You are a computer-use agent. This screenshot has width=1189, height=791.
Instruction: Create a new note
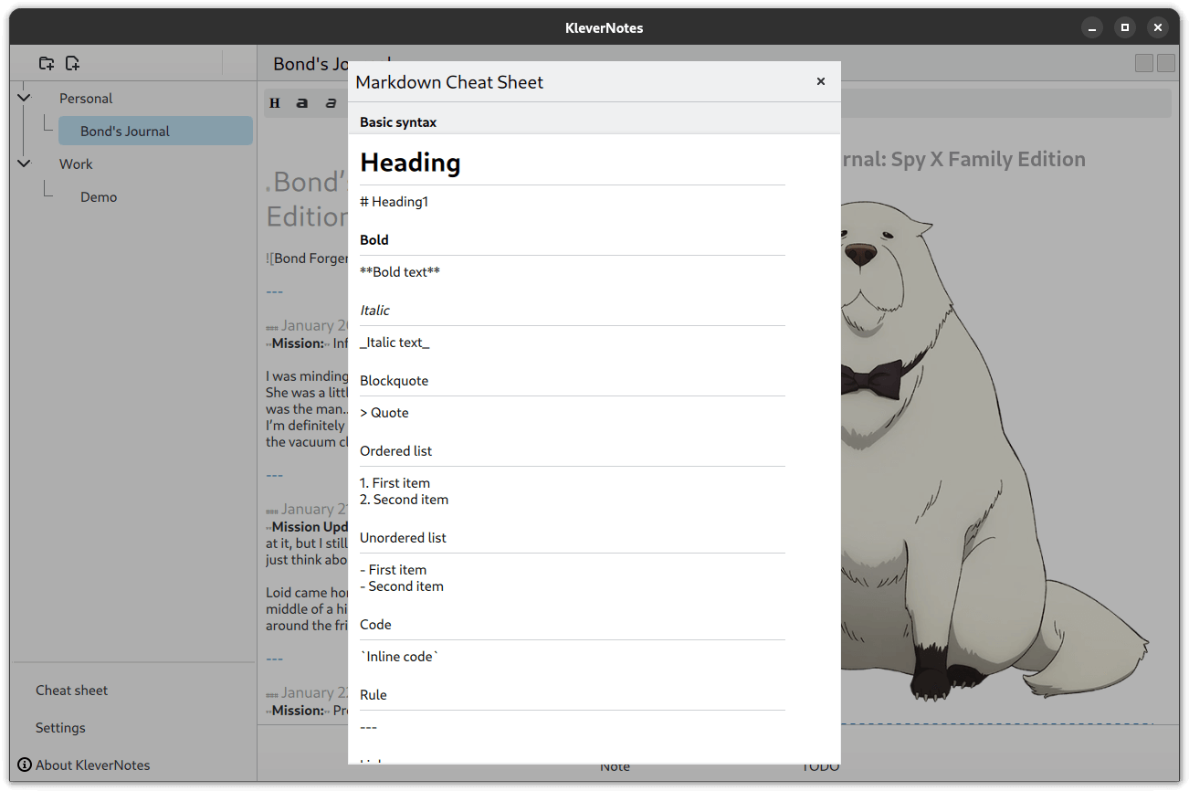72,63
